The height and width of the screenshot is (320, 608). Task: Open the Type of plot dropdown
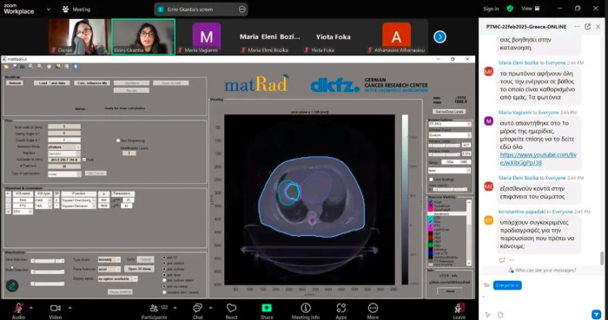pyautogui.click(x=109, y=259)
